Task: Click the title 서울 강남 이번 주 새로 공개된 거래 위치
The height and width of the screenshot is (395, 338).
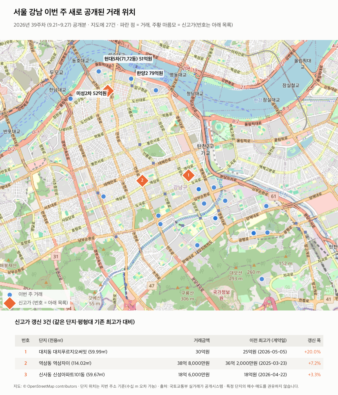Action: pyautogui.click(x=75, y=12)
